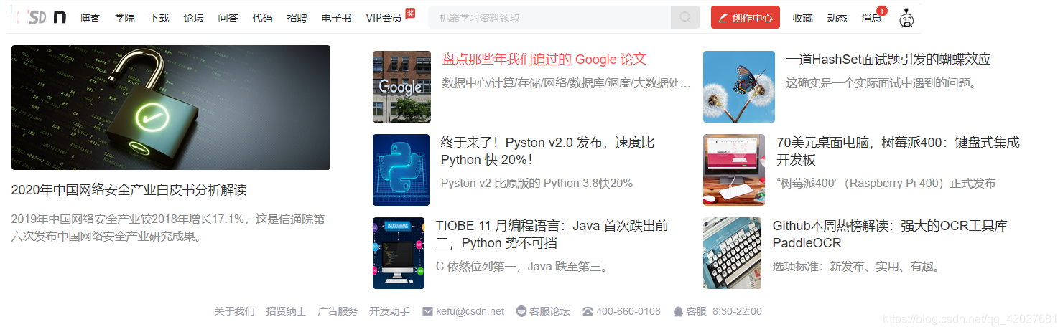Click the 开发助手 footer link
The image size is (1063, 332).
tap(389, 311)
